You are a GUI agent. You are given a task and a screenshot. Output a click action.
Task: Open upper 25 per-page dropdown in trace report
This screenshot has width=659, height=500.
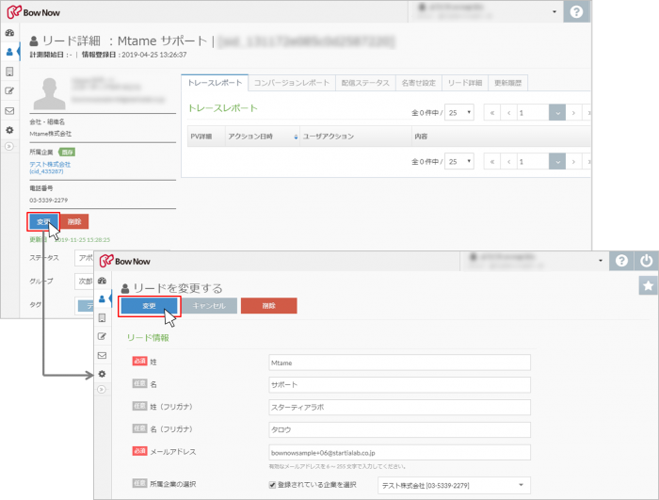pos(459,112)
